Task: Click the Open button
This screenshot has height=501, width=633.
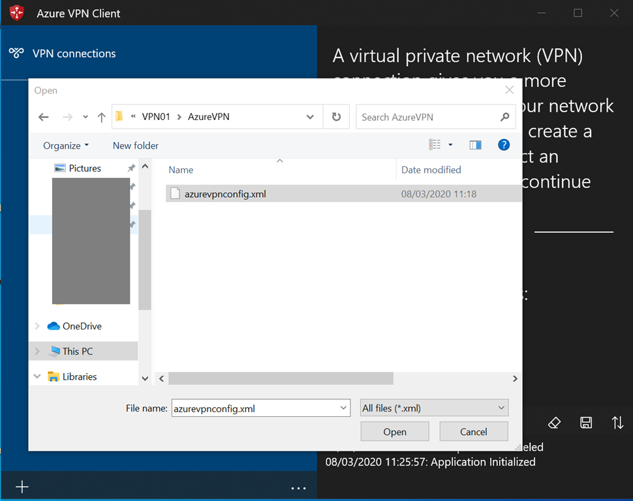Action: click(395, 432)
